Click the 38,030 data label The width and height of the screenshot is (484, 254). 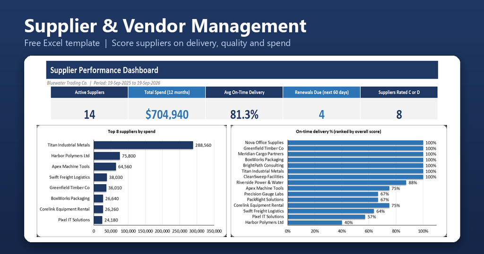pos(116,178)
